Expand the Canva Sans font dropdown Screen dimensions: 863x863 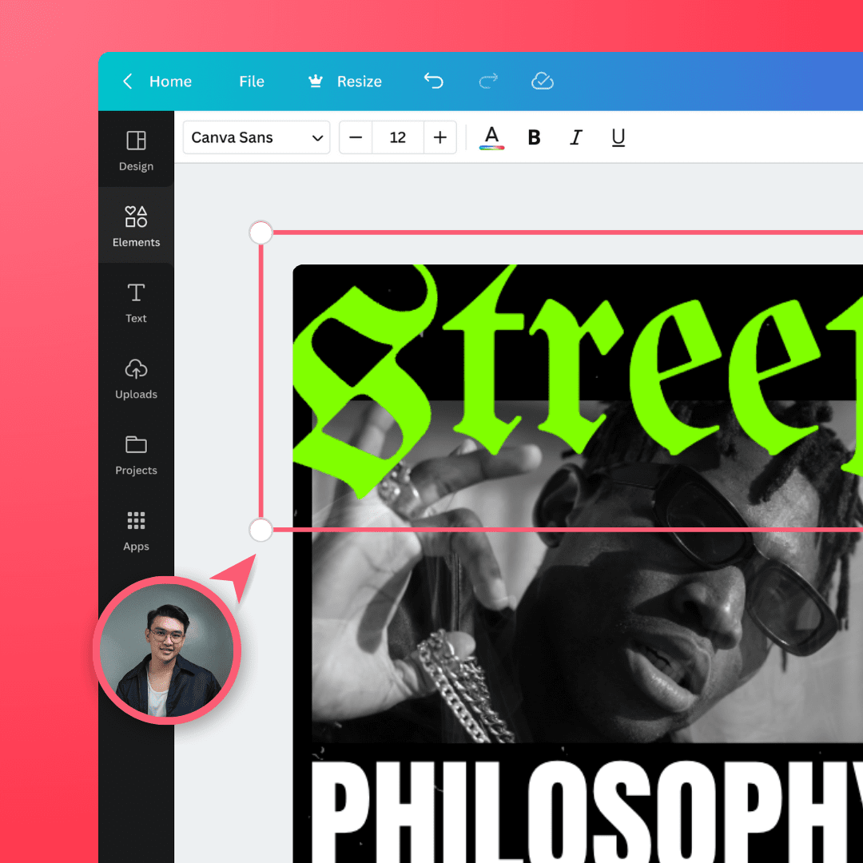click(x=257, y=137)
